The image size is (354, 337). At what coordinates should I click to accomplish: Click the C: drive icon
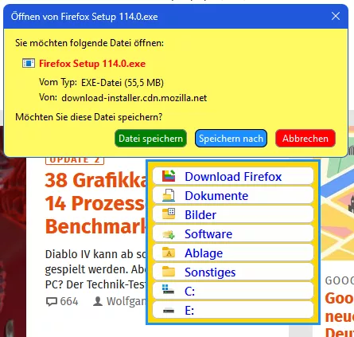(168, 289)
